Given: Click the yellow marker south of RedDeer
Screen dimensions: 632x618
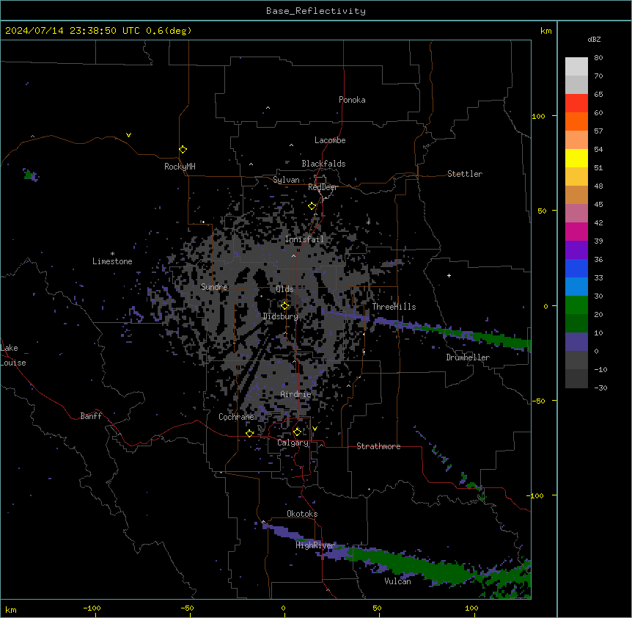Looking at the screenshot, I should [x=312, y=206].
